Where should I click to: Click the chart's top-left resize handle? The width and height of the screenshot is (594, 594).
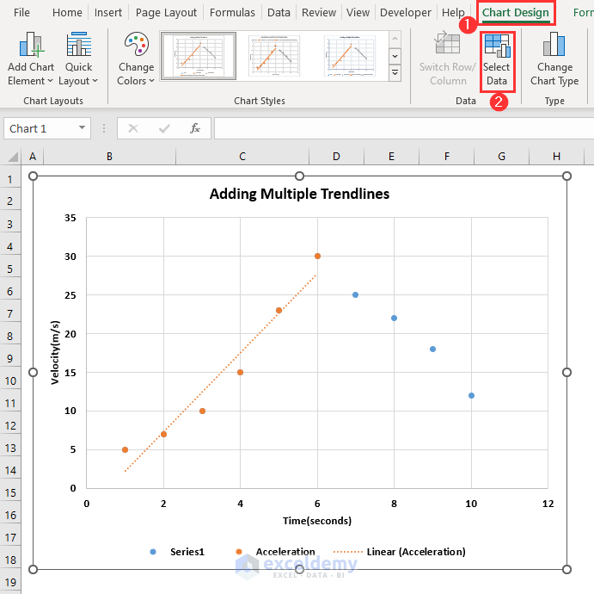point(33,176)
